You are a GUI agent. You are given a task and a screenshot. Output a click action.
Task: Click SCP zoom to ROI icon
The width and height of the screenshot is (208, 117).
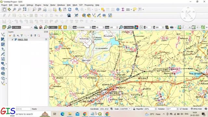click(x=46, y=27)
